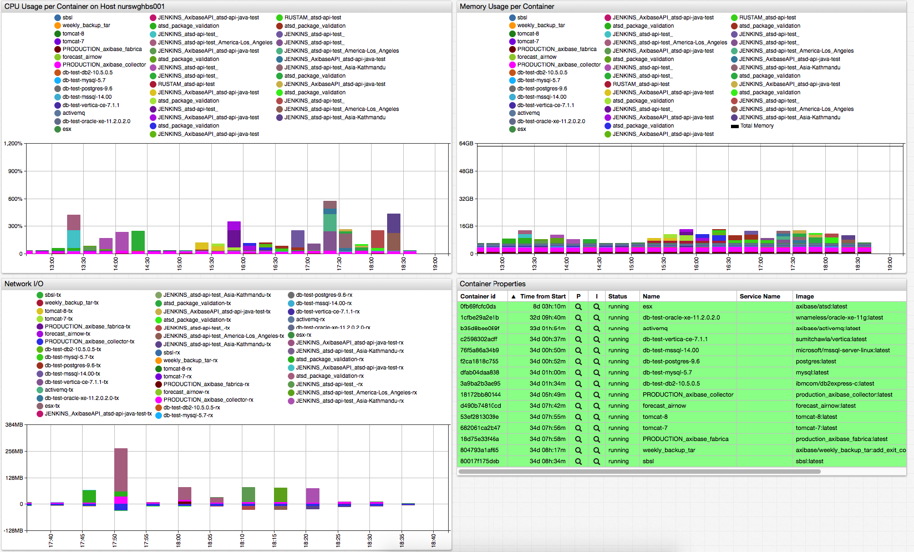The image size is (914, 552).
Task: Click the Network I/O panel title
Action: click(x=24, y=283)
